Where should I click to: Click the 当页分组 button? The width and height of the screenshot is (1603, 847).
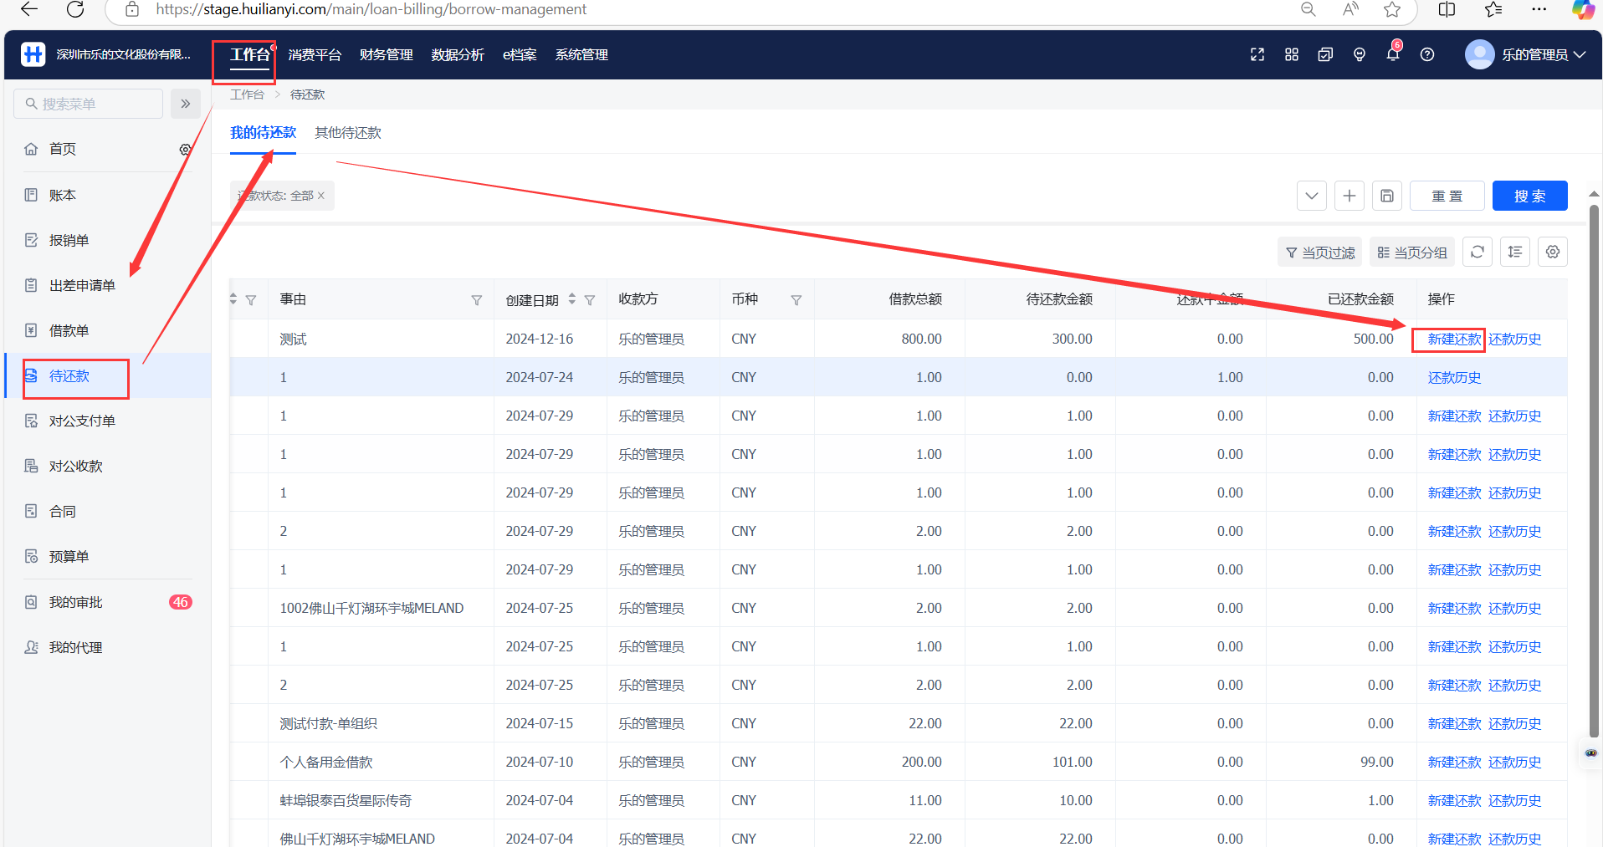coord(1412,252)
